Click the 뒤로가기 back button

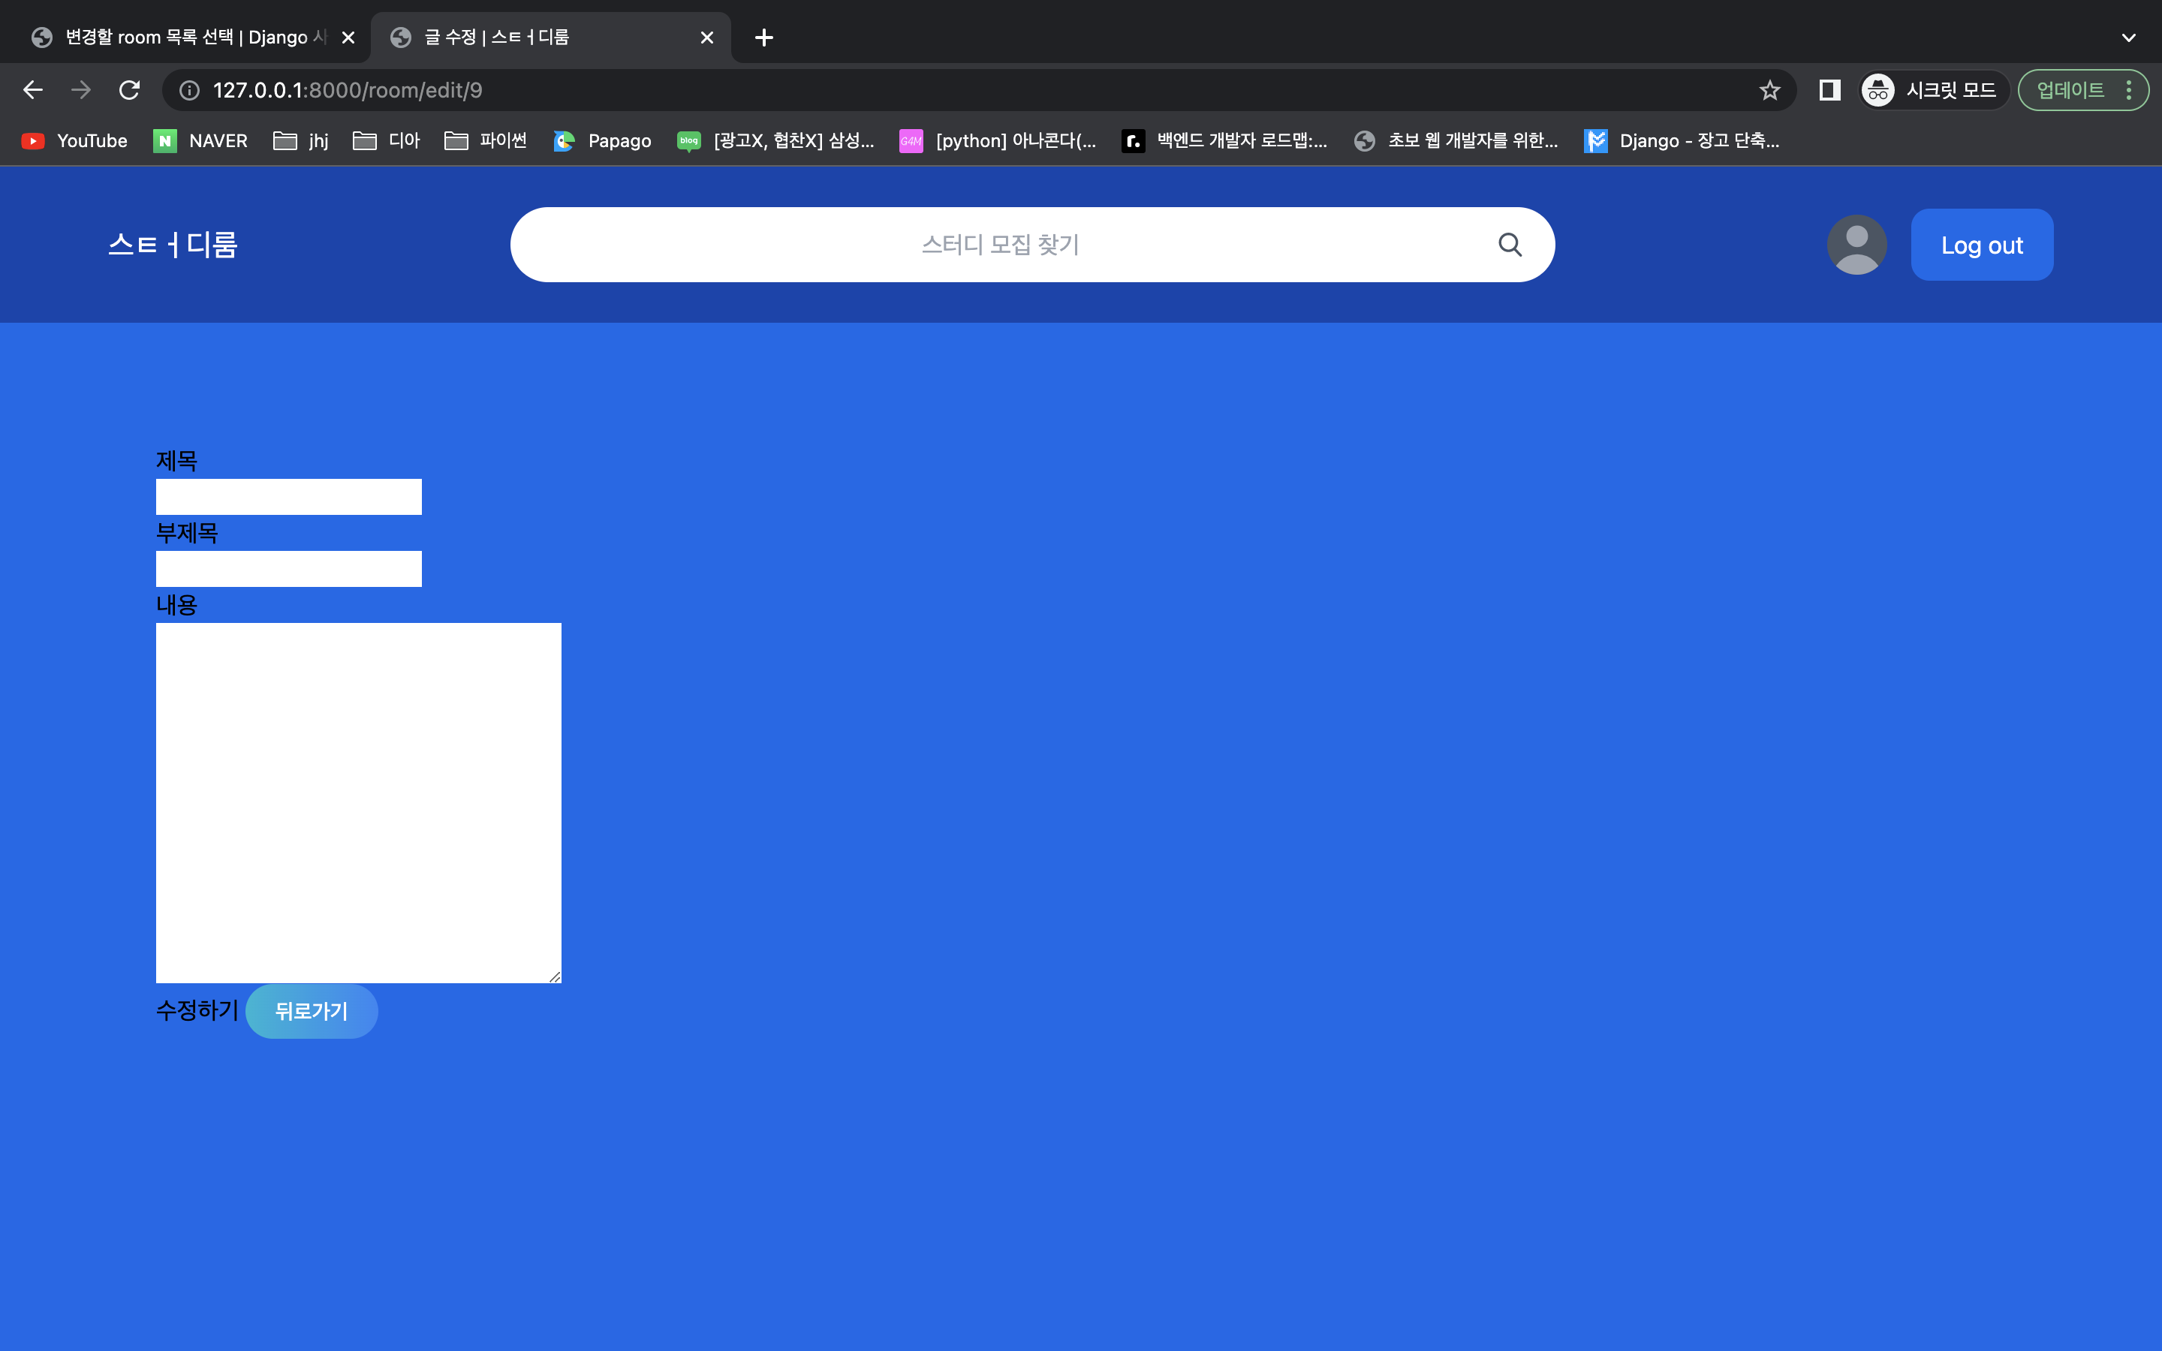[x=311, y=1012]
